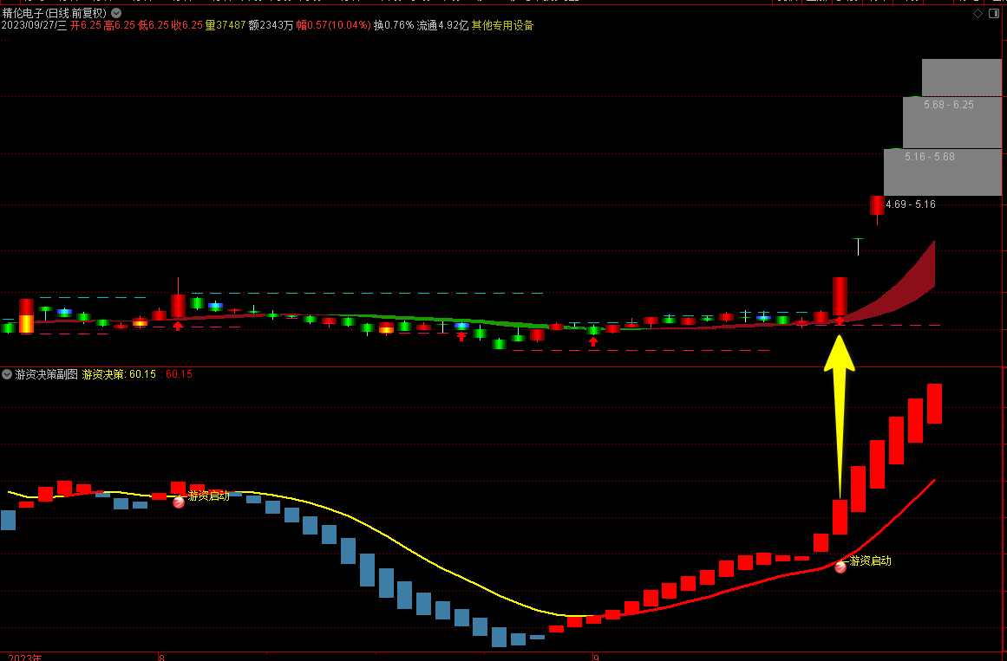Expand the 游资决策副图 indicator menu arrow
Viewport: 1007px width, 661px height.
click(x=7, y=374)
